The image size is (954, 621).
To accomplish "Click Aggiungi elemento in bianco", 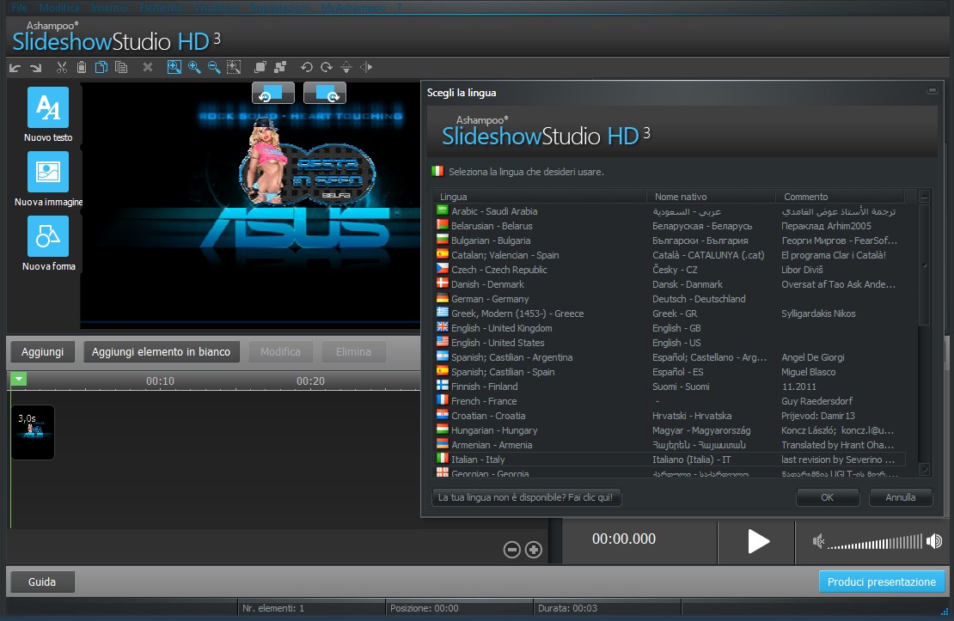I will click(x=162, y=351).
